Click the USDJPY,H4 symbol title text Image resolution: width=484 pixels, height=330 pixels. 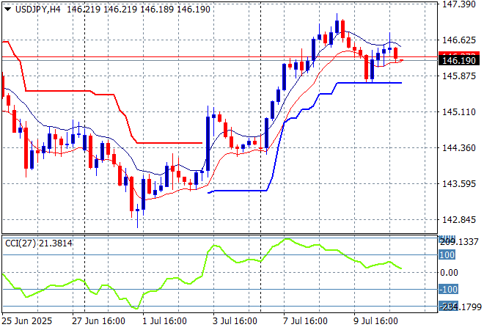pyautogui.click(x=37, y=10)
